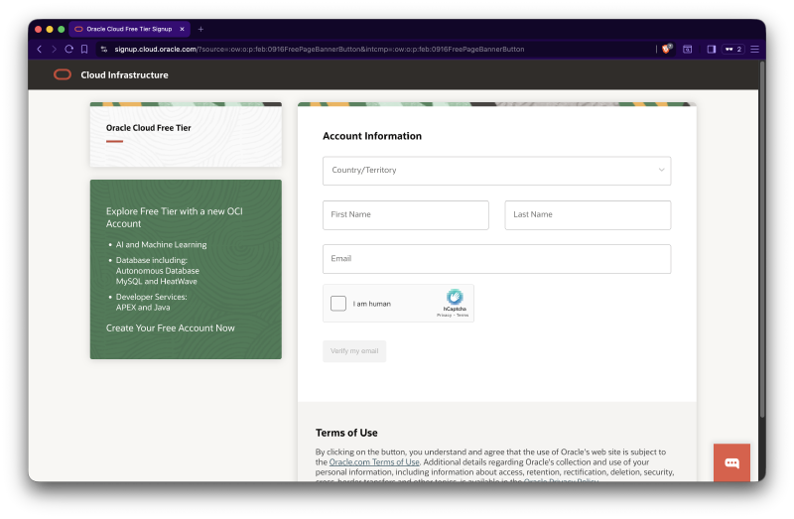Click the Verify my email button
Image resolution: width=794 pixels, height=519 pixels.
(354, 351)
